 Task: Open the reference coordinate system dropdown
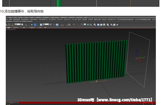tap(46, 24)
